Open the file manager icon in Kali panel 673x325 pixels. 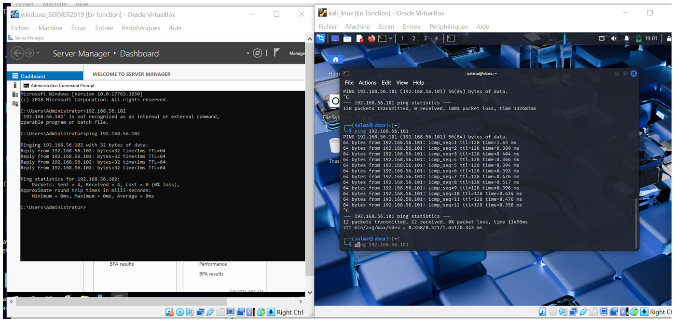[347, 39]
